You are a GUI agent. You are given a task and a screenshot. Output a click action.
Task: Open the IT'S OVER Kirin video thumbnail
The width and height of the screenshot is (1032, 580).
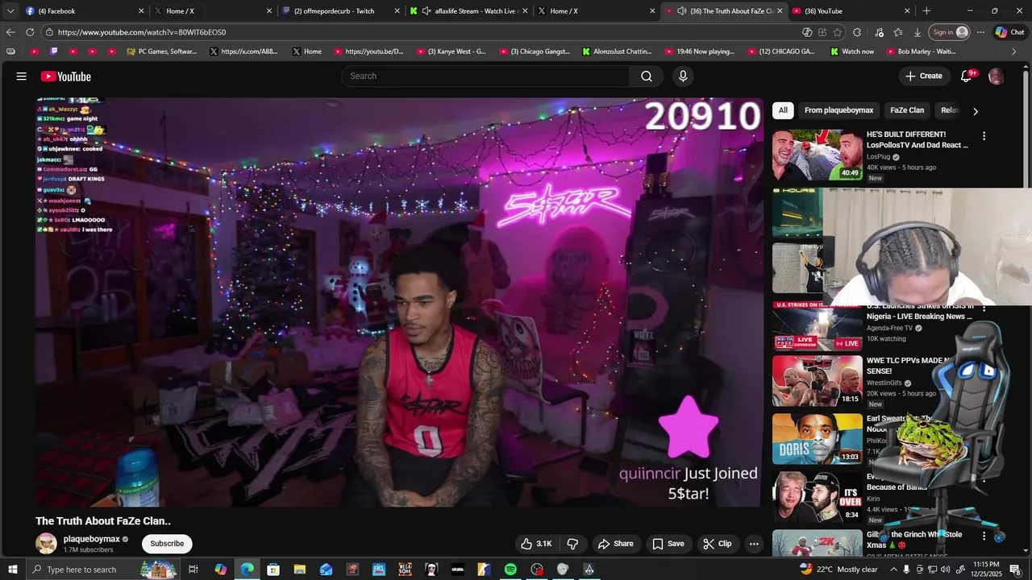(x=817, y=496)
